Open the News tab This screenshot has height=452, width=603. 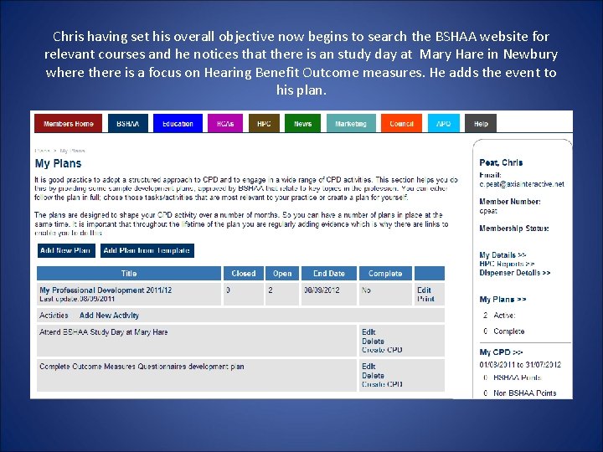click(302, 123)
